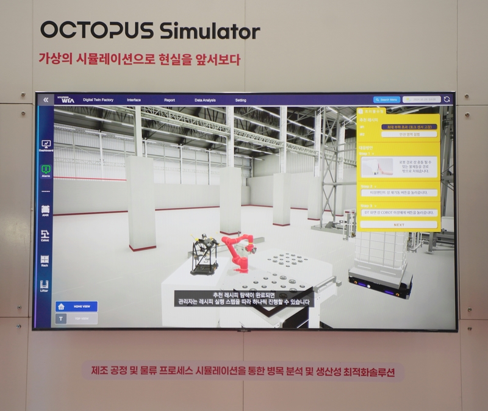This screenshot has width=488, height=411.
Task: Select the Lifter icon in the sidebar
Action: [x=45, y=285]
